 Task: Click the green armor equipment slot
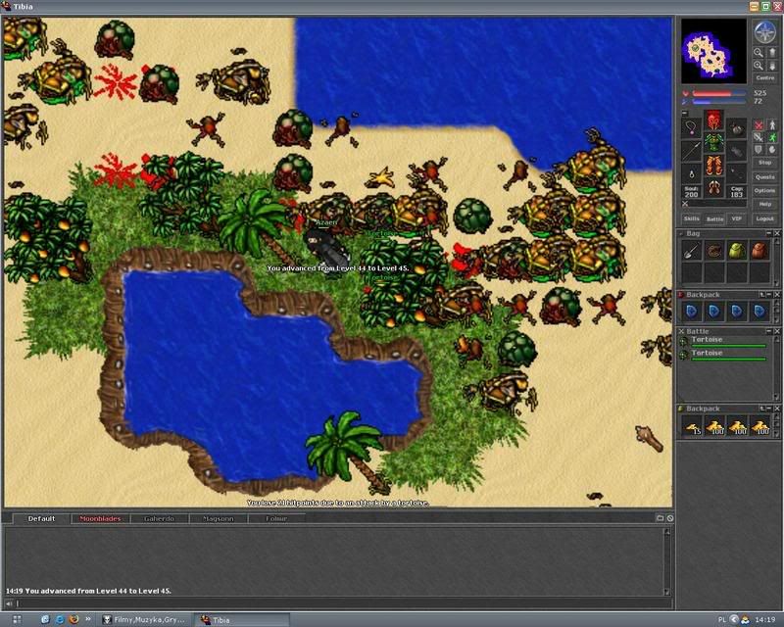tap(714, 142)
